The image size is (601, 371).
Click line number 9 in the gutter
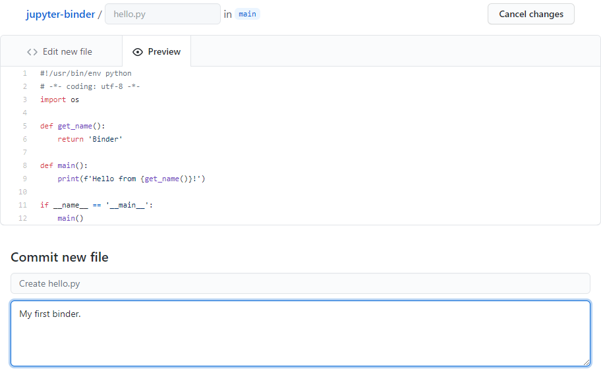click(x=24, y=179)
